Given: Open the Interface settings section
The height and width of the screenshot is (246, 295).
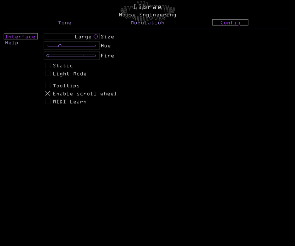Looking at the screenshot, I should point(20,36).
